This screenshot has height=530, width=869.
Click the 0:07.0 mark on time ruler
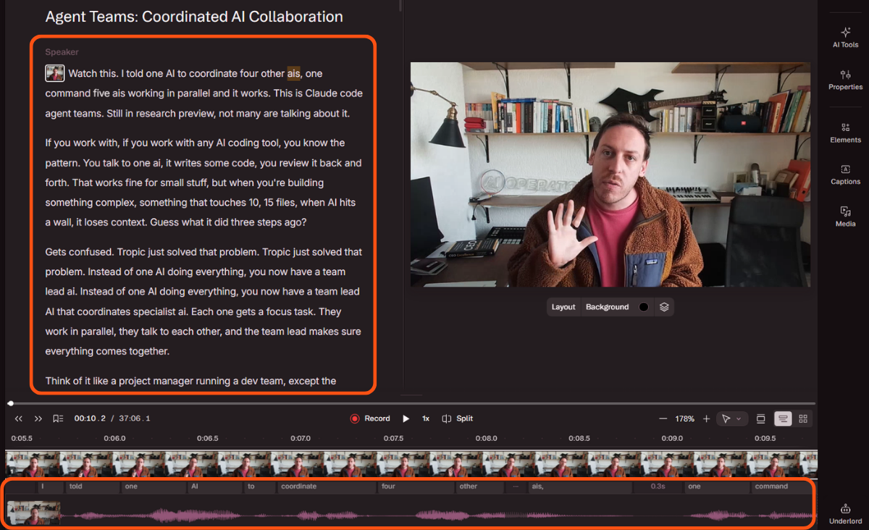[301, 438]
